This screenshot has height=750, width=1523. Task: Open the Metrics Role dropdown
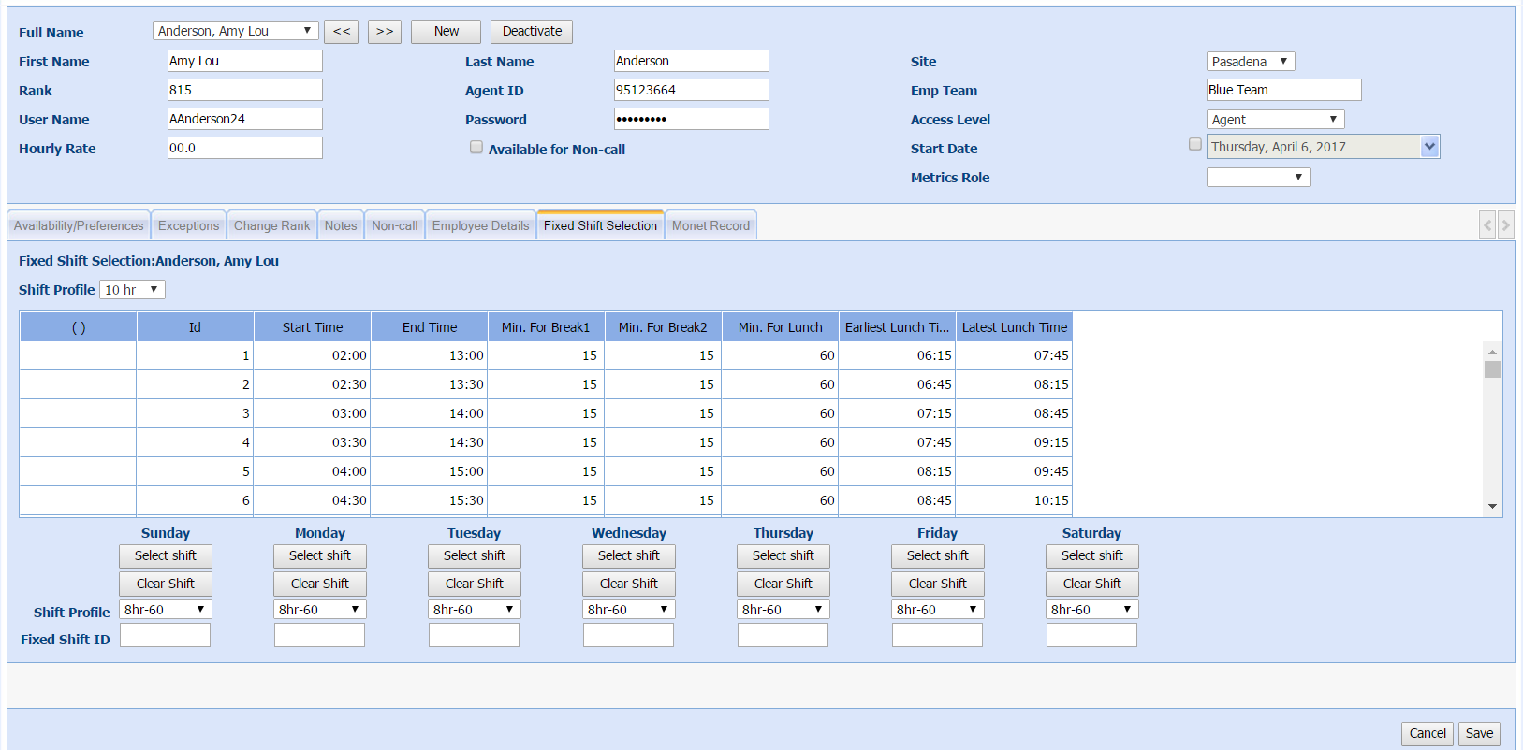pyautogui.click(x=1257, y=178)
